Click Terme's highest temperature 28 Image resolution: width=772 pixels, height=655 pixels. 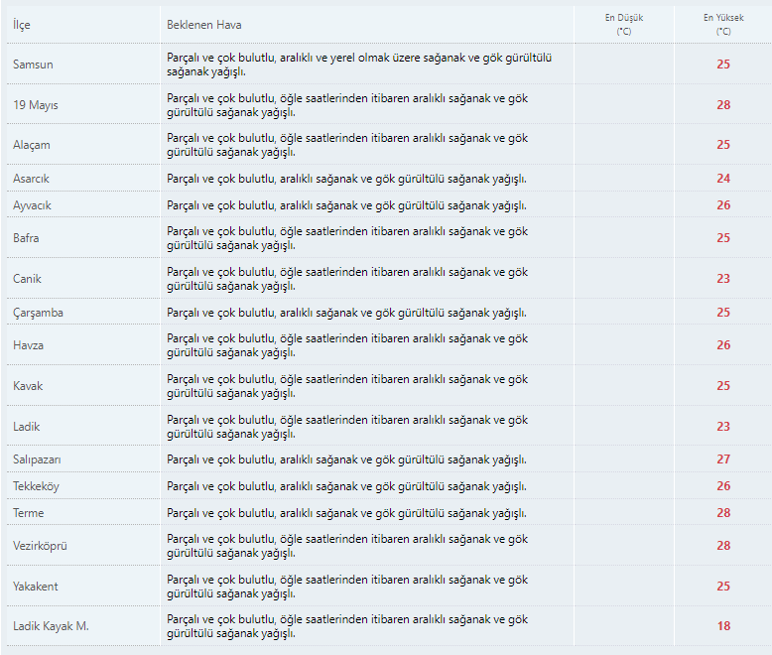coord(723,513)
